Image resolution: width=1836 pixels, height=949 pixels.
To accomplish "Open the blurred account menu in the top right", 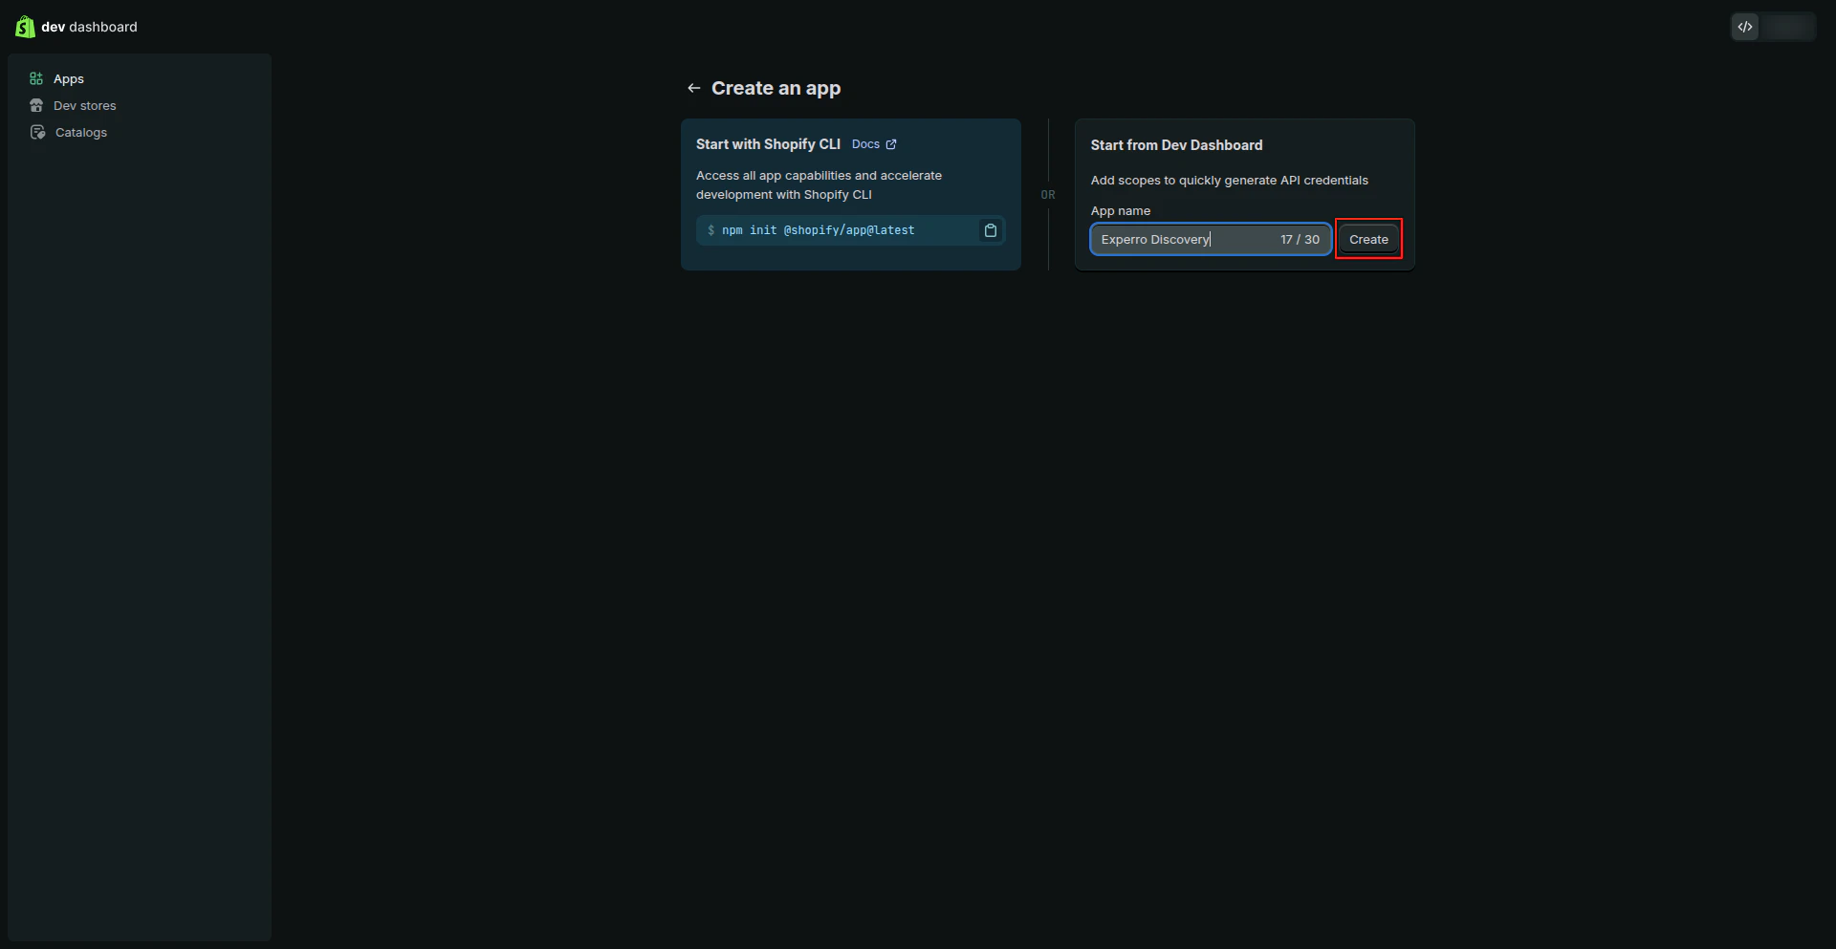I will pyautogui.click(x=1788, y=27).
